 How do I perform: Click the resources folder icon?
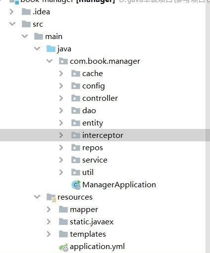(52, 197)
